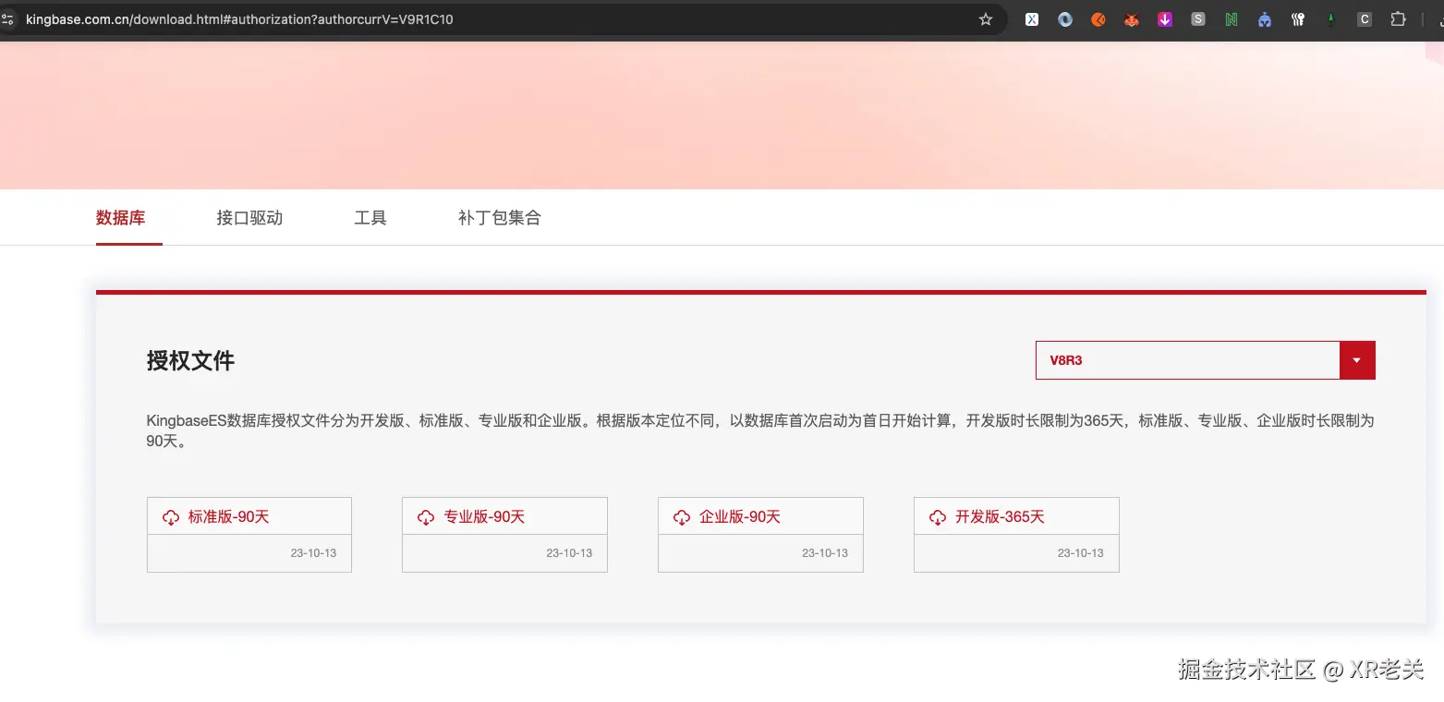Open the Extensions puzzle-piece menu
Screen dimensions: 1444x702
pyautogui.click(x=1398, y=19)
